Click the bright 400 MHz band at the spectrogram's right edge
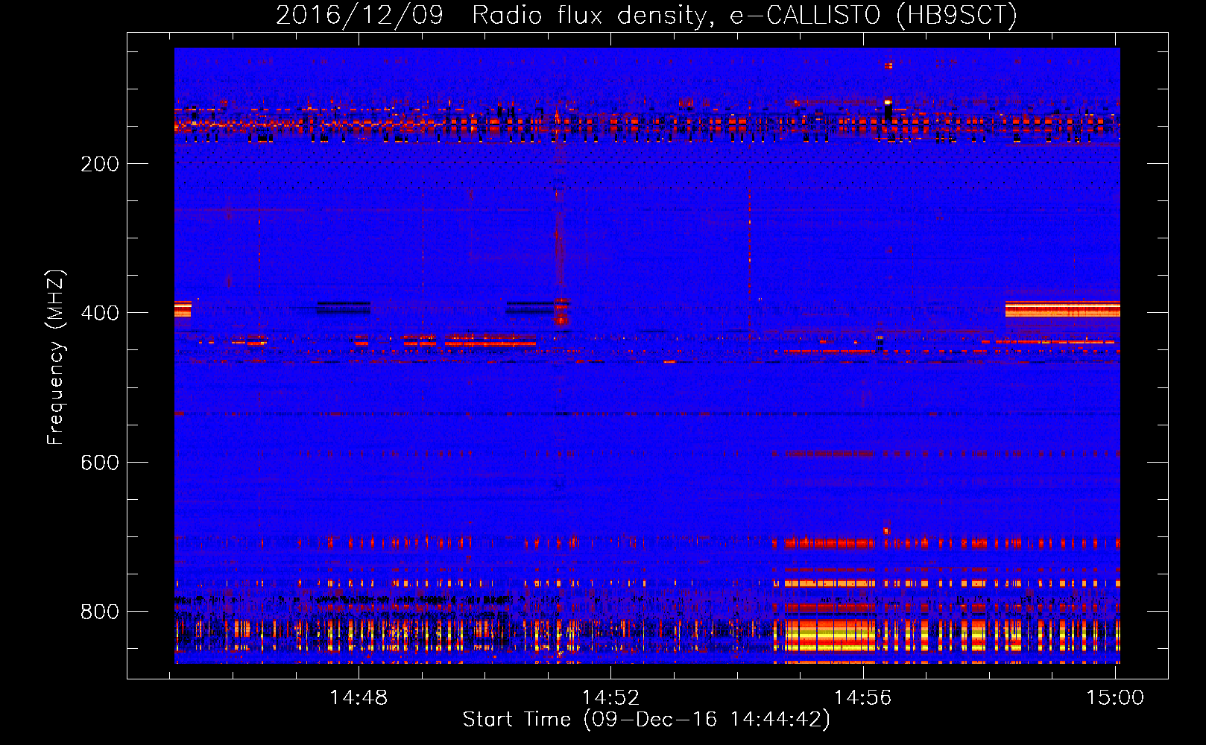1206x745 pixels. click(x=1062, y=309)
